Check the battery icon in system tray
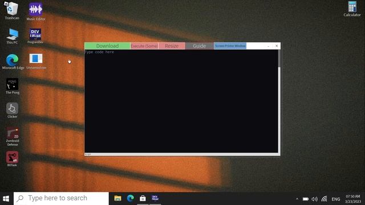Screen dimensions: 365x205 tap(306, 199)
